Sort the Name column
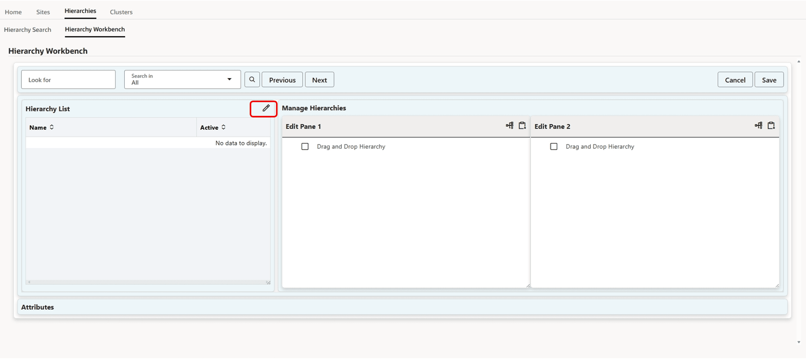Image resolution: width=806 pixels, height=359 pixels. [52, 127]
